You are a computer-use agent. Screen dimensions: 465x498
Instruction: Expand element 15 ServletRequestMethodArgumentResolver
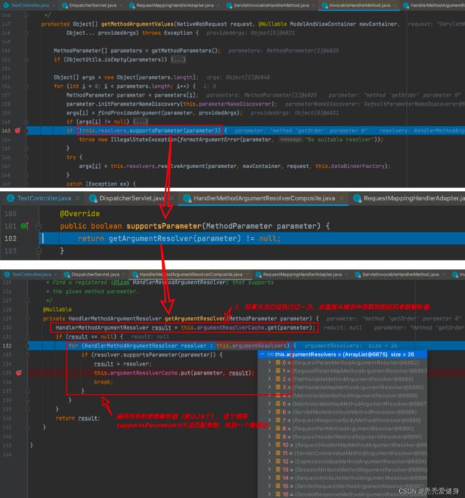coord(270,487)
